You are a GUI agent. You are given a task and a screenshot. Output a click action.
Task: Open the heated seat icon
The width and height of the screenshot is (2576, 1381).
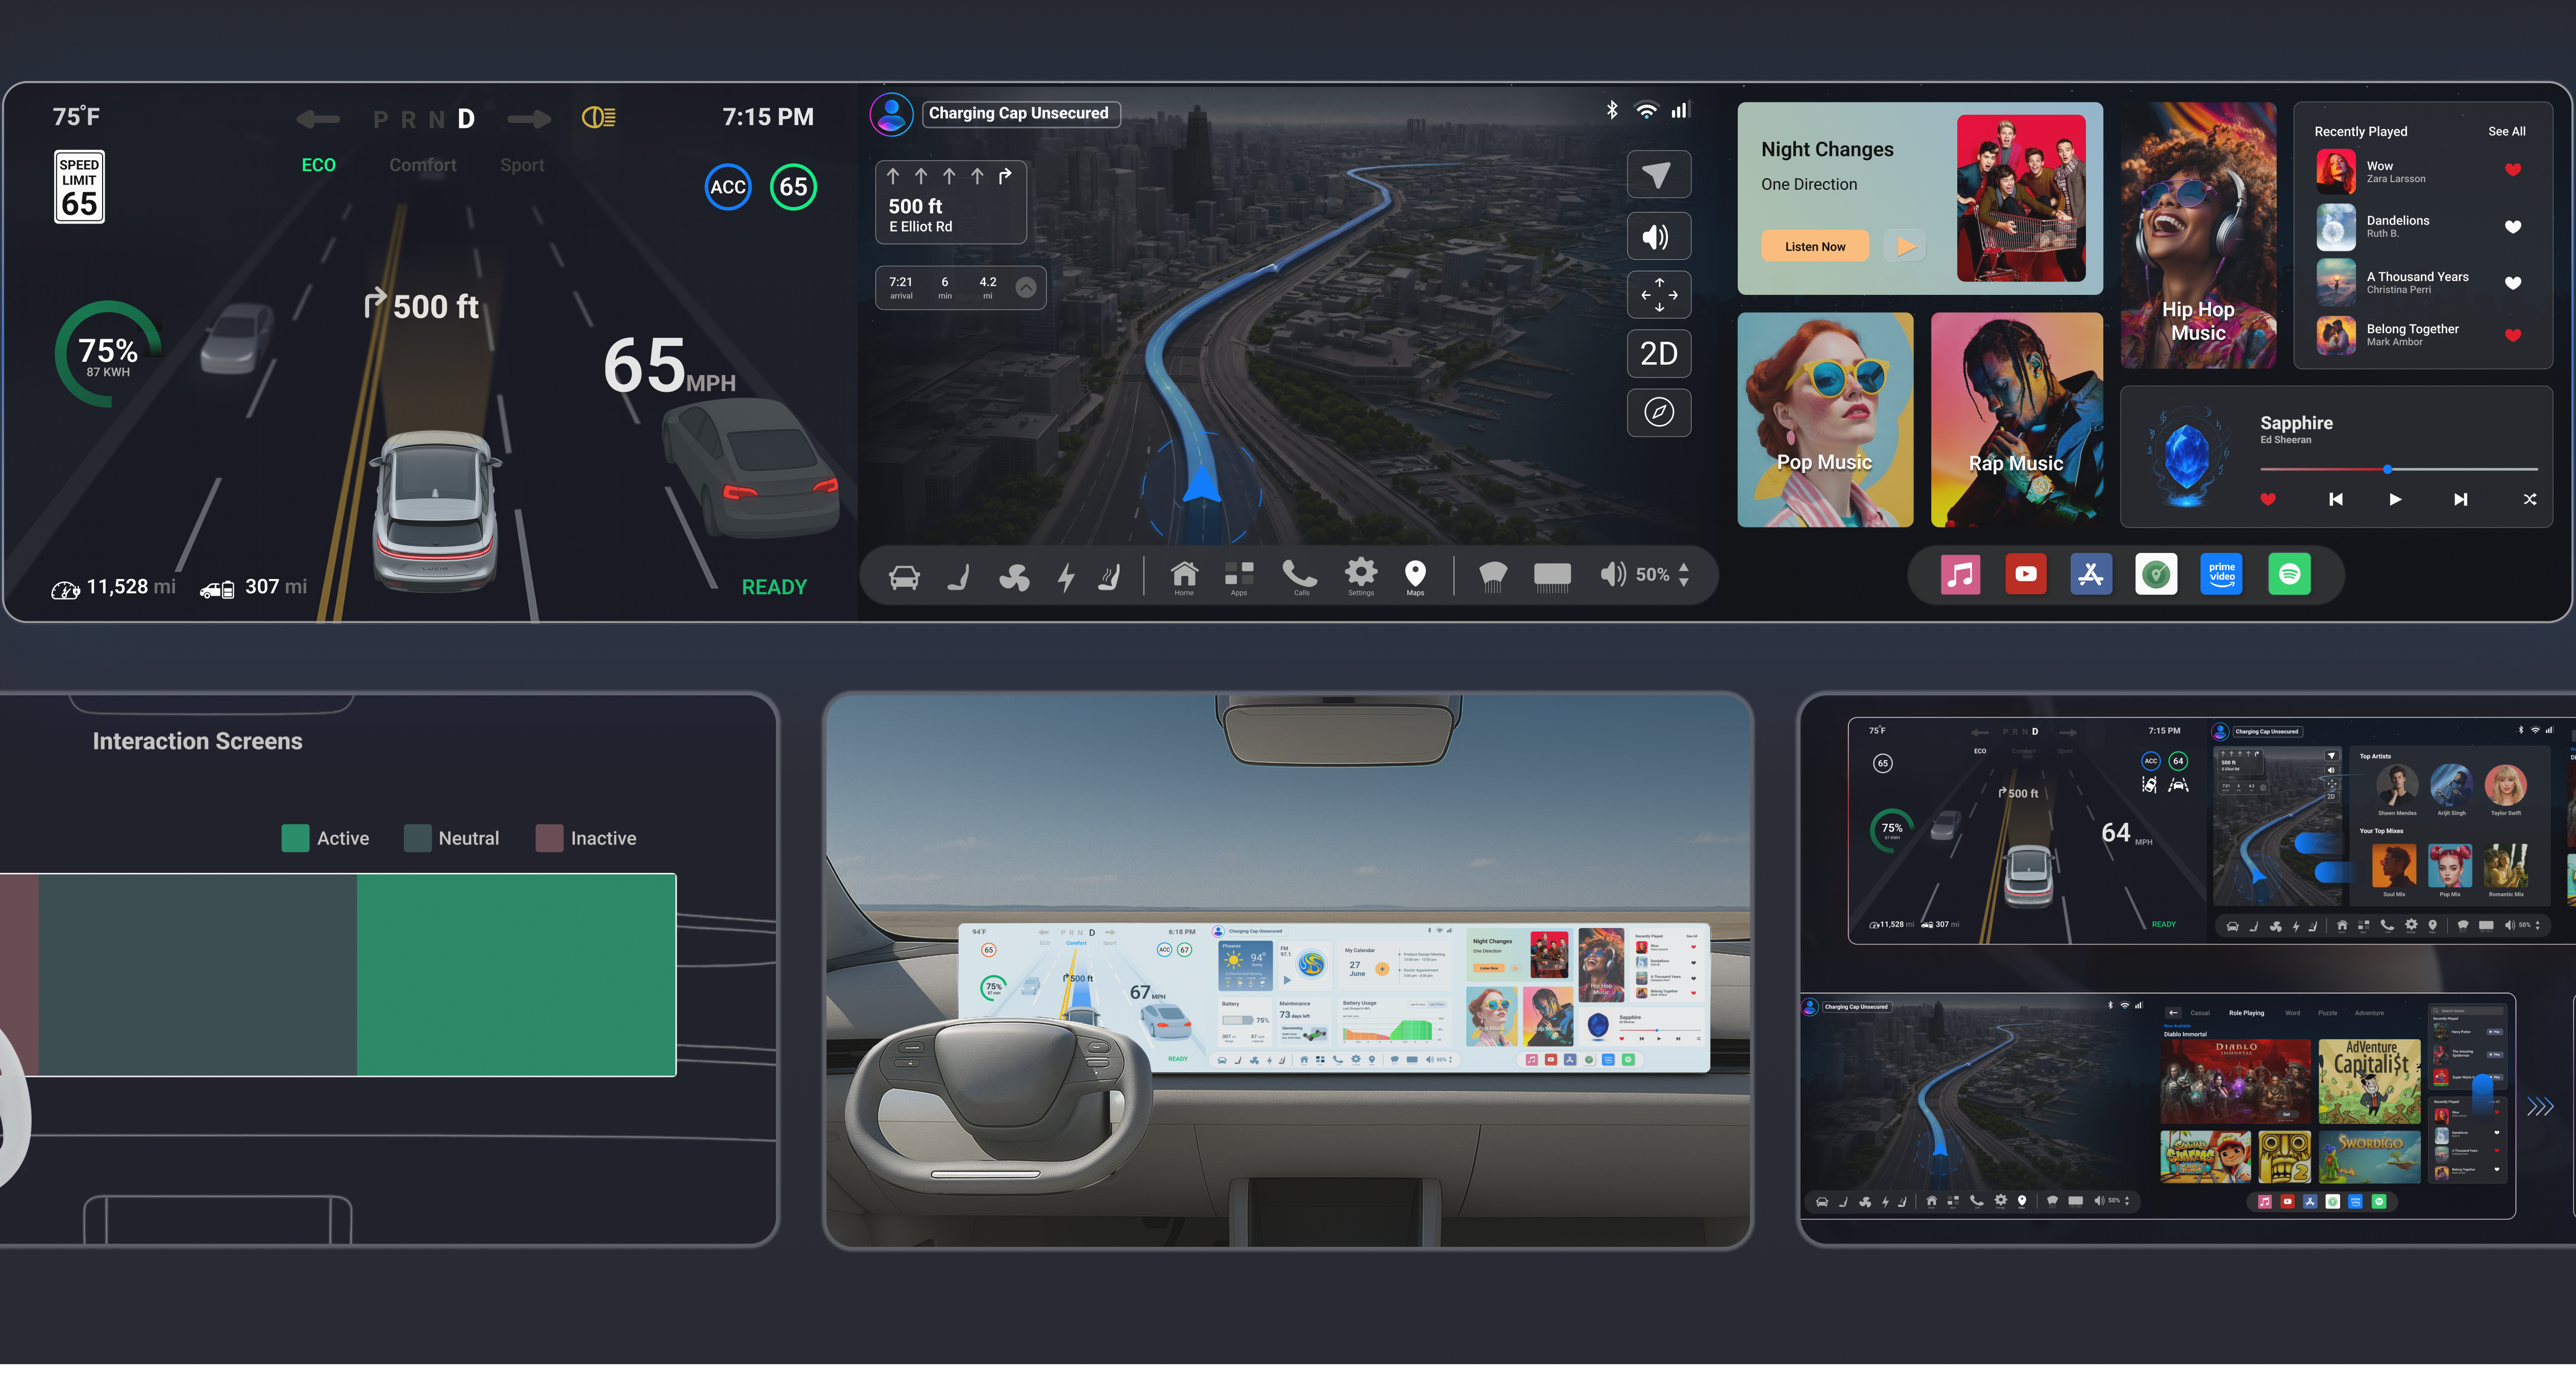point(1109,576)
